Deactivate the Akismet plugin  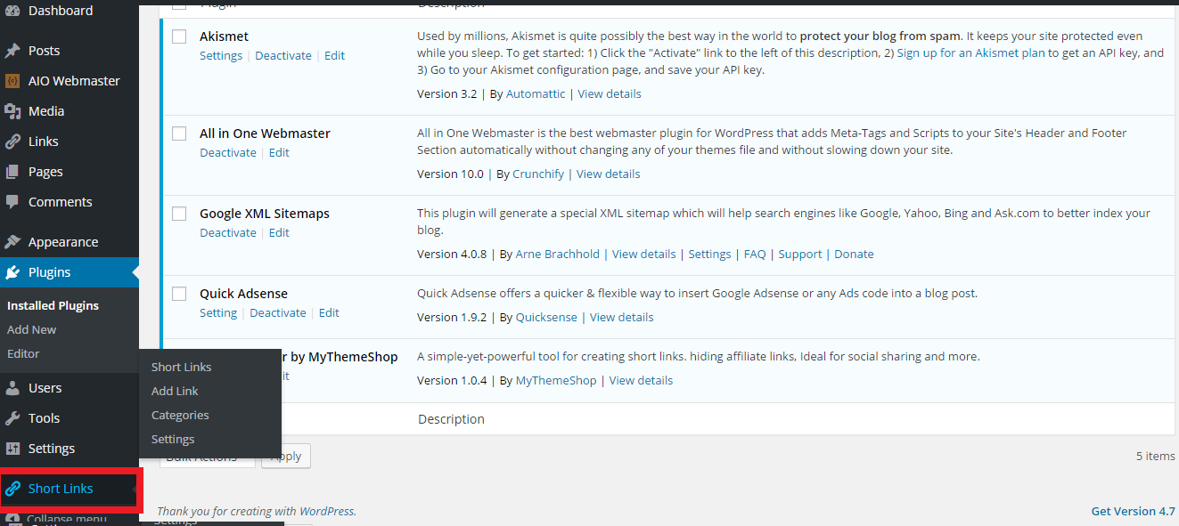click(283, 55)
